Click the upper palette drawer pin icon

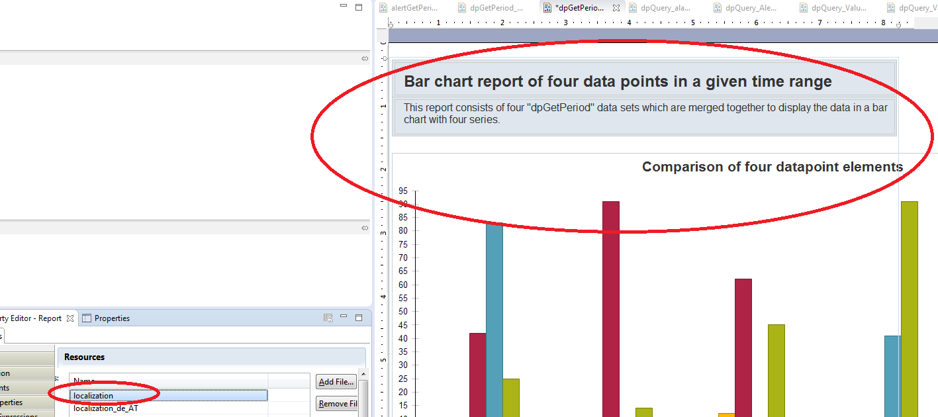point(365,59)
